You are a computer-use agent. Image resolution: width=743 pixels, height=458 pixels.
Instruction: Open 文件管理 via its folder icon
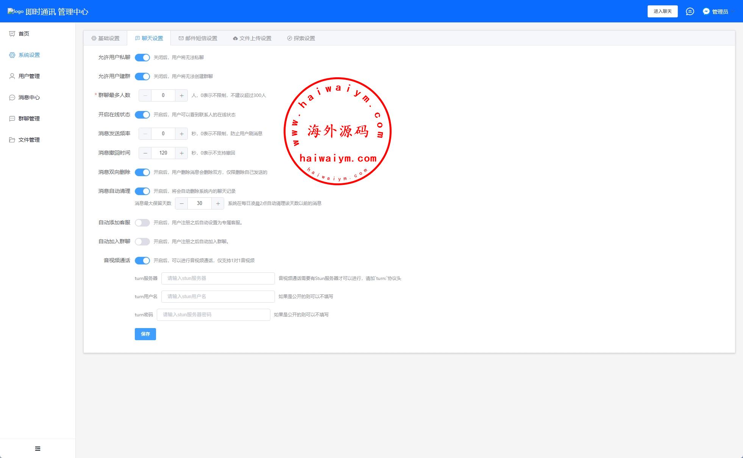(12, 140)
